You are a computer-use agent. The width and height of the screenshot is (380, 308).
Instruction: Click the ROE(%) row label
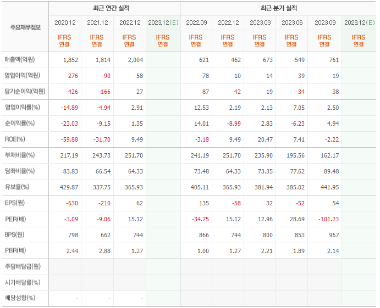[x=15, y=139]
